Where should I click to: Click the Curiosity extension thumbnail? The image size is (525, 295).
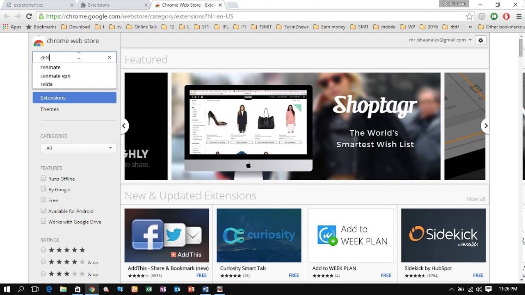tap(259, 236)
